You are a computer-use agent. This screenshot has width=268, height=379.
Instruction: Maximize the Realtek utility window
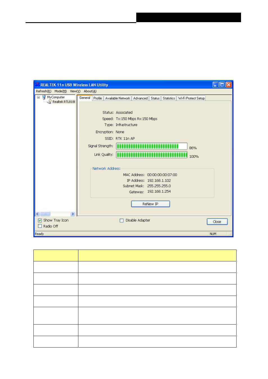point(222,85)
